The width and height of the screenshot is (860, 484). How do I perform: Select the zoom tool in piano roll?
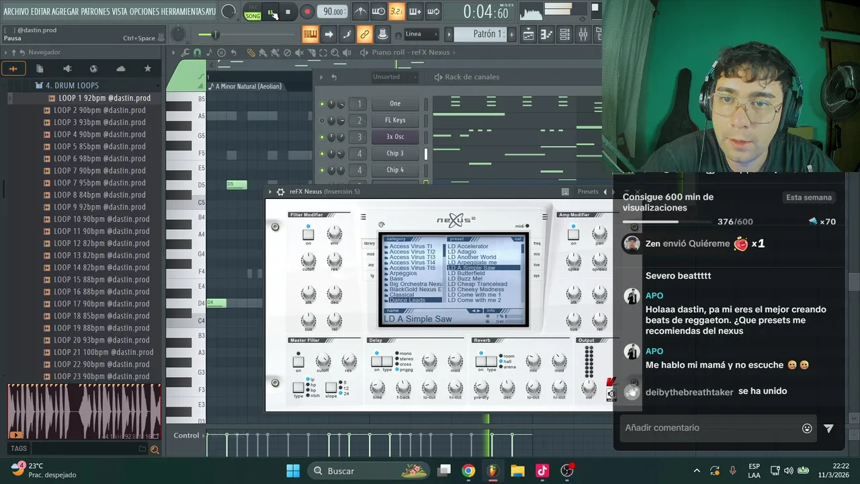pos(335,52)
